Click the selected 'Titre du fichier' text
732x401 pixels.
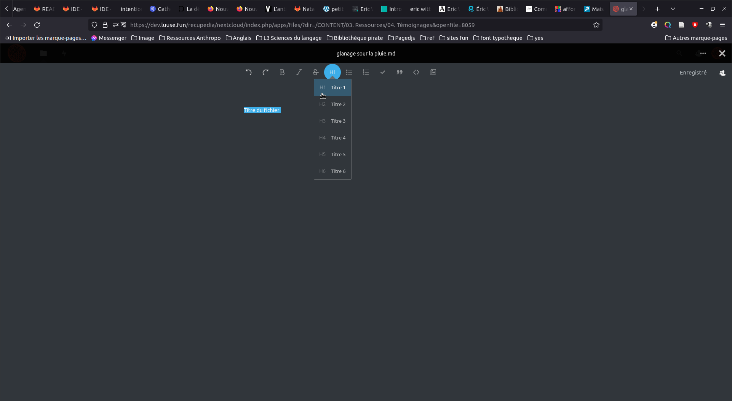pos(262,110)
